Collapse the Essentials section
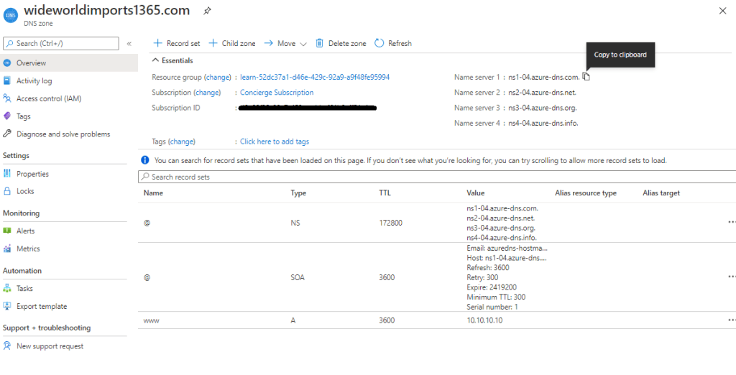Image resolution: width=736 pixels, height=375 pixels. click(x=156, y=61)
